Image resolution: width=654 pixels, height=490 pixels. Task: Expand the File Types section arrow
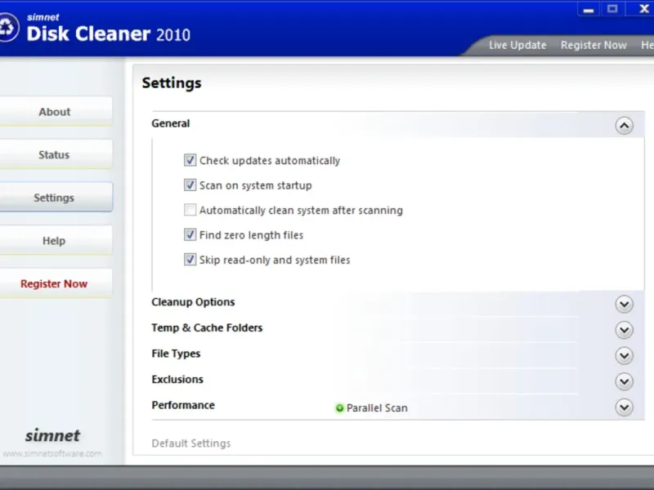pos(624,356)
